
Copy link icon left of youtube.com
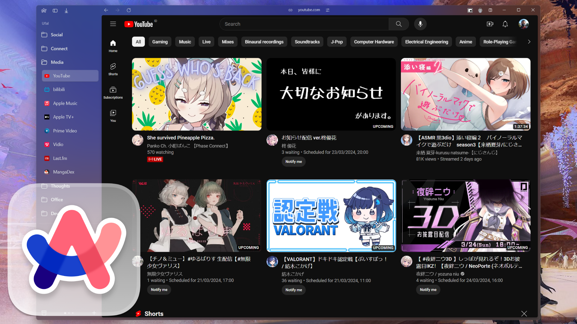pos(290,10)
